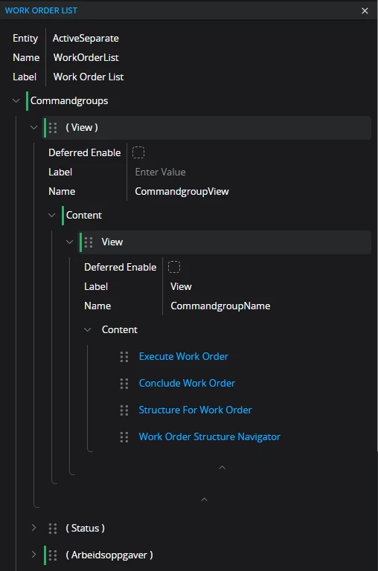378x571 pixels.
Task: Open the Conclude Work Order link
Action: coord(187,383)
